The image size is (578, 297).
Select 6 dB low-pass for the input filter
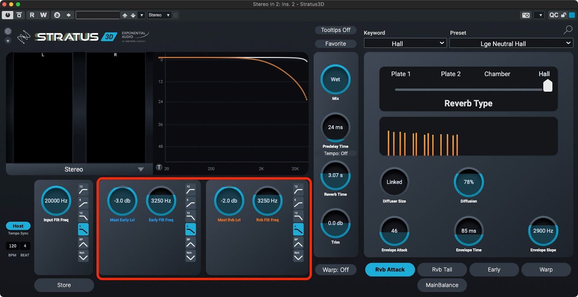tap(83, 230)
